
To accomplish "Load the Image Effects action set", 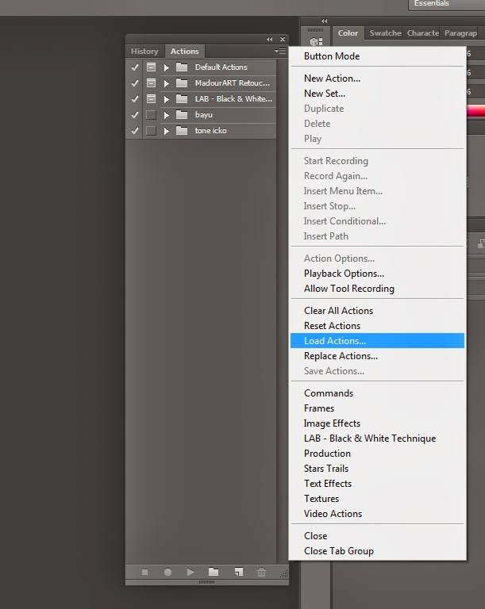I will click(x=377, y=423).
